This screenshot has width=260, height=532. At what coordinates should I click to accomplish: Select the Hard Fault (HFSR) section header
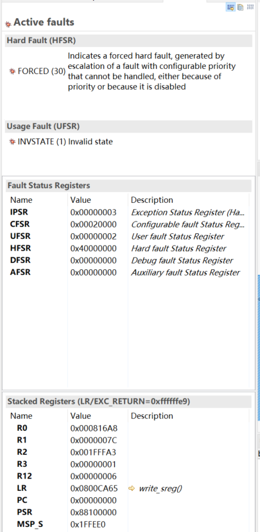[128, 41]
